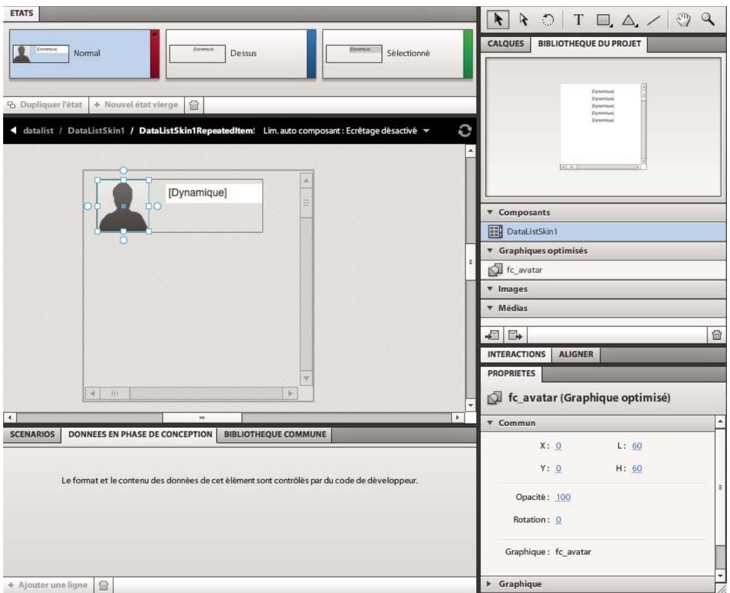Click properties panel scrollbar up arrow

click(720, 422)
